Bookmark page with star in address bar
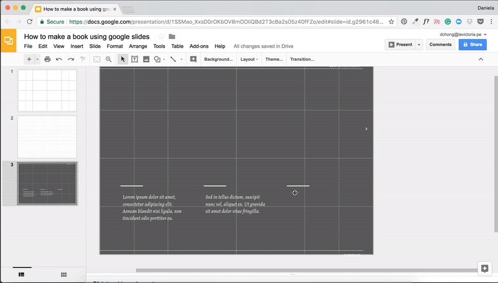Image resolution: width=498 pixels, height=283 pixels. [x=392, y=22]
